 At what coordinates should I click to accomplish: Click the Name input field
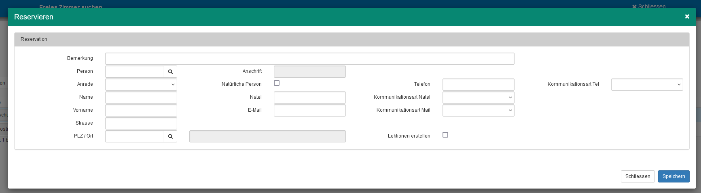click(x=141, y=98)
